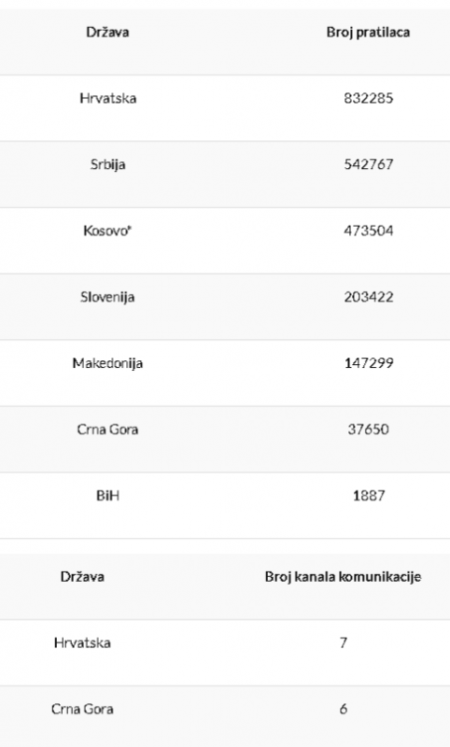Click the Broj kanala komunikacije header
This screenshot has width=450, height=747.
pos(343,577)
